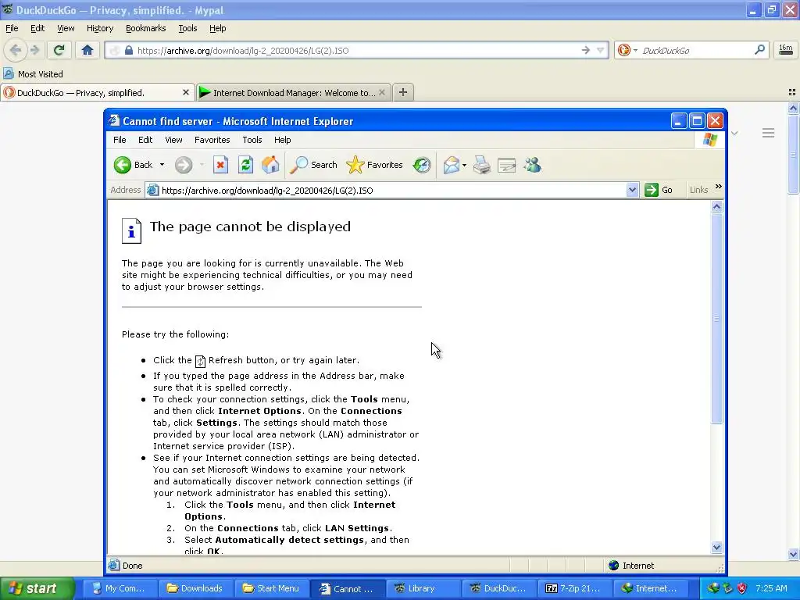The image size is (800, 600).
Task: Click the Links toolbar label
Action: [698, 190]
